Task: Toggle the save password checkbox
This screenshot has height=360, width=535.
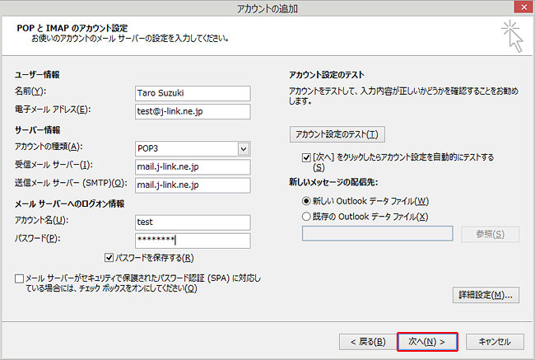Action: pos(109,258)
